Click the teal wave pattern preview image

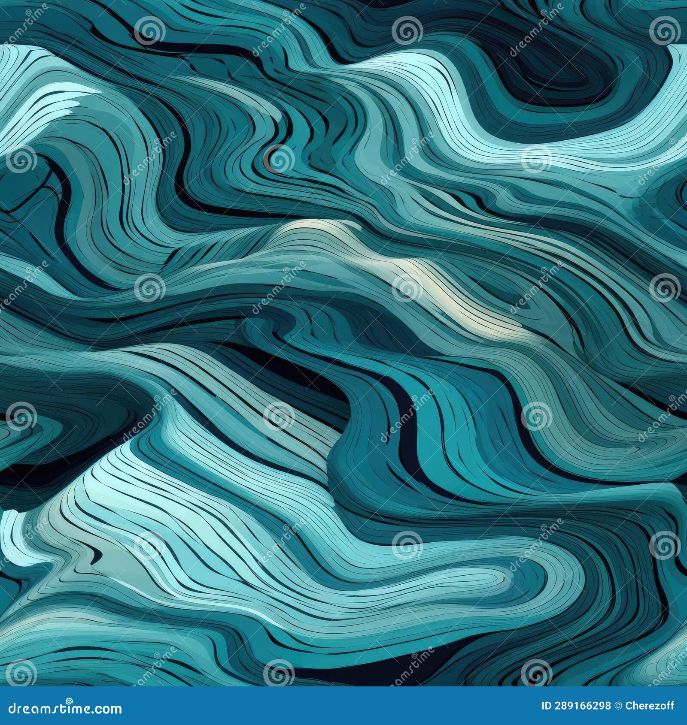[343, 343]
